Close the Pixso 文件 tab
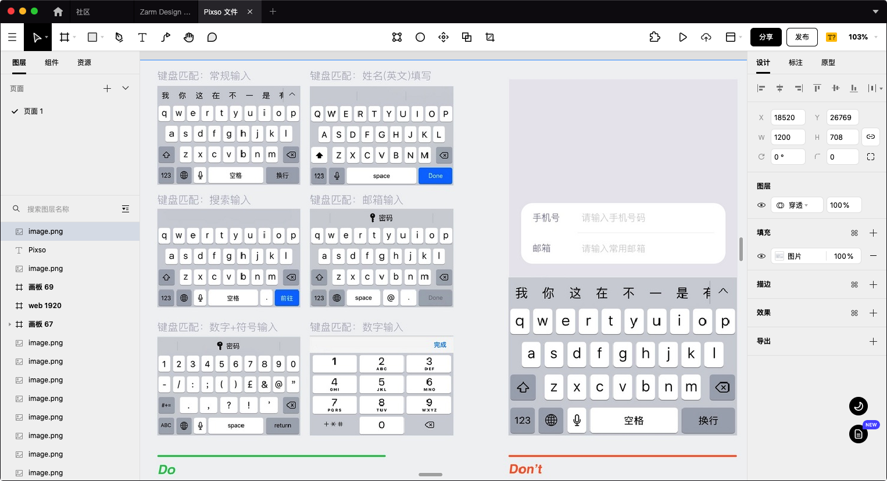The width and height of the screenshot is (887, 481). point(250,12)
